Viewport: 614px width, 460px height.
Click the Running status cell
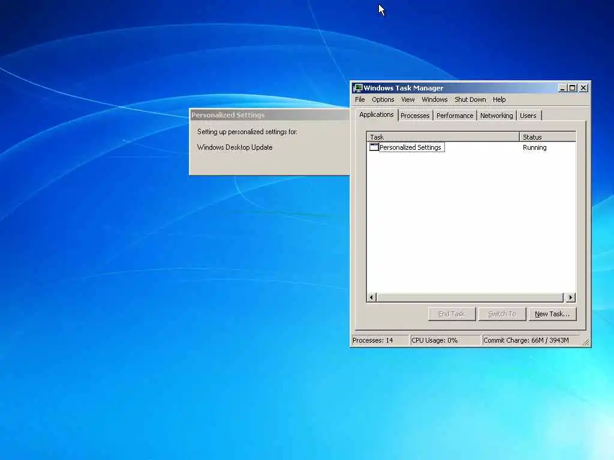(534, 147)
